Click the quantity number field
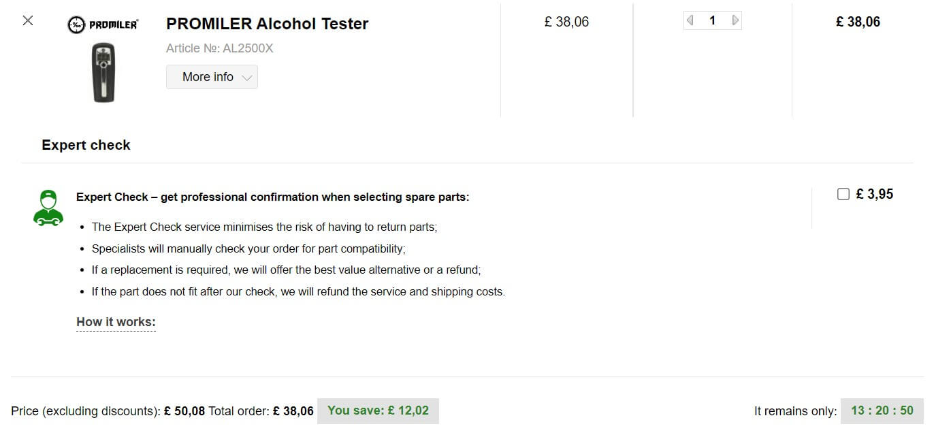The image size is (934, 435). pyautogui.click(x=712, y=20)
